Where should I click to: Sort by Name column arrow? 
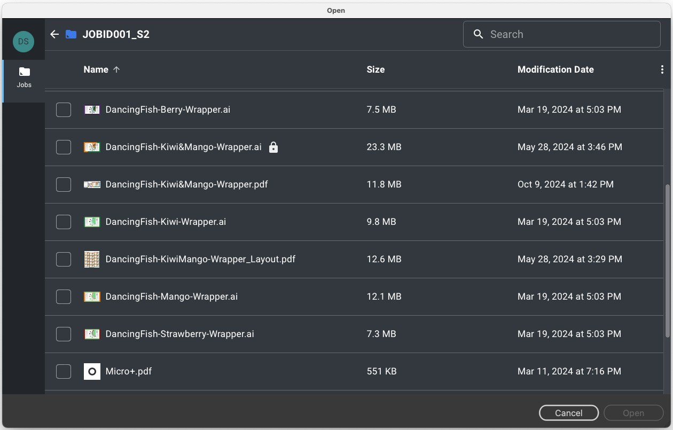(x=116, y=69)
